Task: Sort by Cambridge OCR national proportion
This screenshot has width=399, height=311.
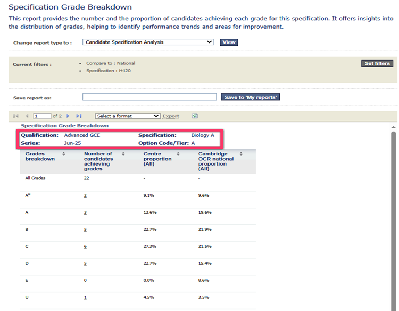Action: tap(241, 154)
